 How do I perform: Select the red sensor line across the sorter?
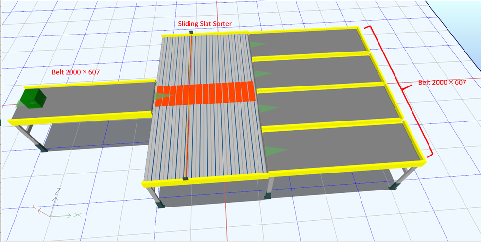[x=189, y=106]
